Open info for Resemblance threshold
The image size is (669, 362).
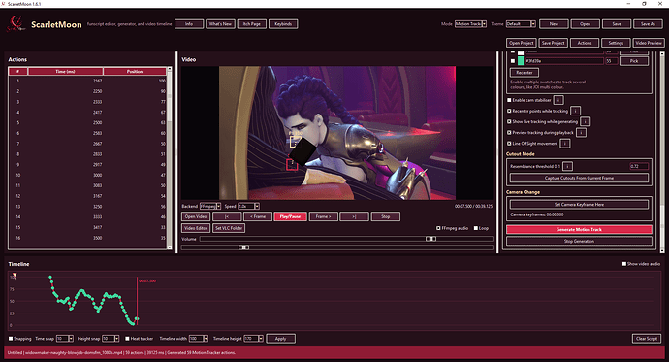click(x=567, y=166)
